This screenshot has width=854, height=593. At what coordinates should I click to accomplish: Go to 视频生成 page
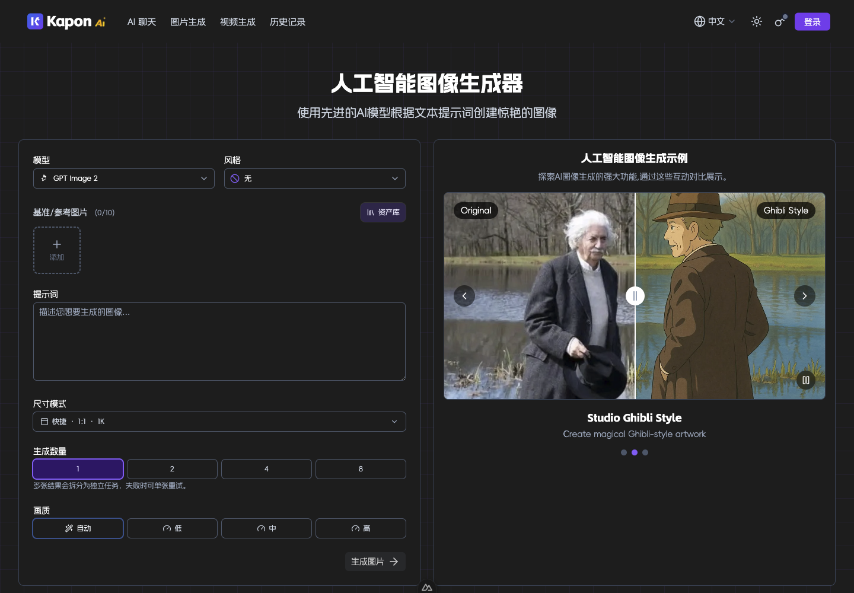[x=238, y=22]
